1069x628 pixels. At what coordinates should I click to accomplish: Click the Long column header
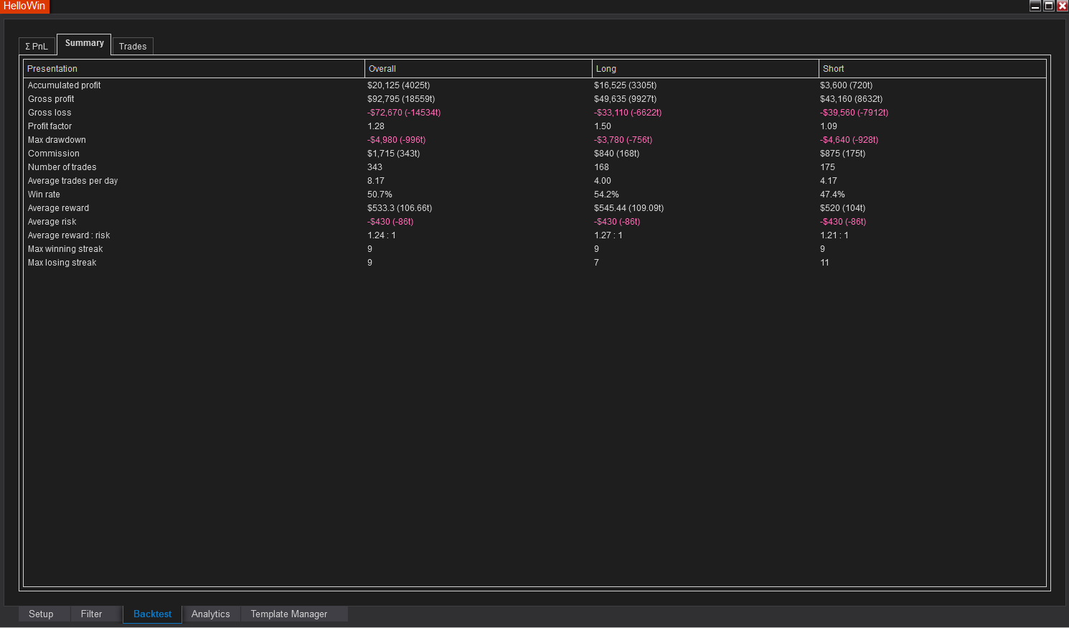pyautogui.click(x=705, y=69)
